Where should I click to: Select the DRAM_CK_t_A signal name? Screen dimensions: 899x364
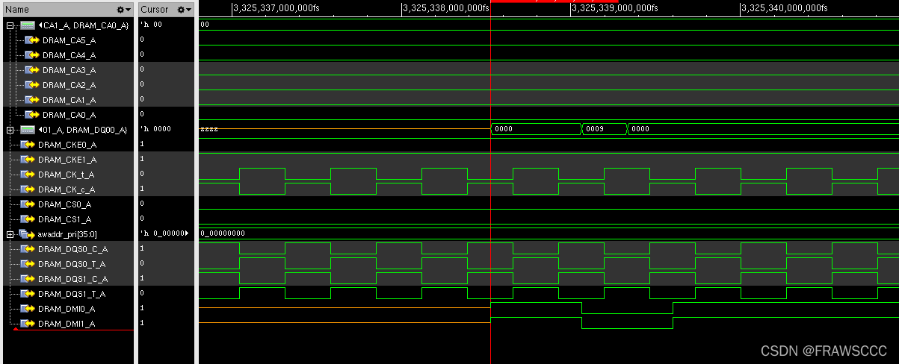[x=67, y=175]
